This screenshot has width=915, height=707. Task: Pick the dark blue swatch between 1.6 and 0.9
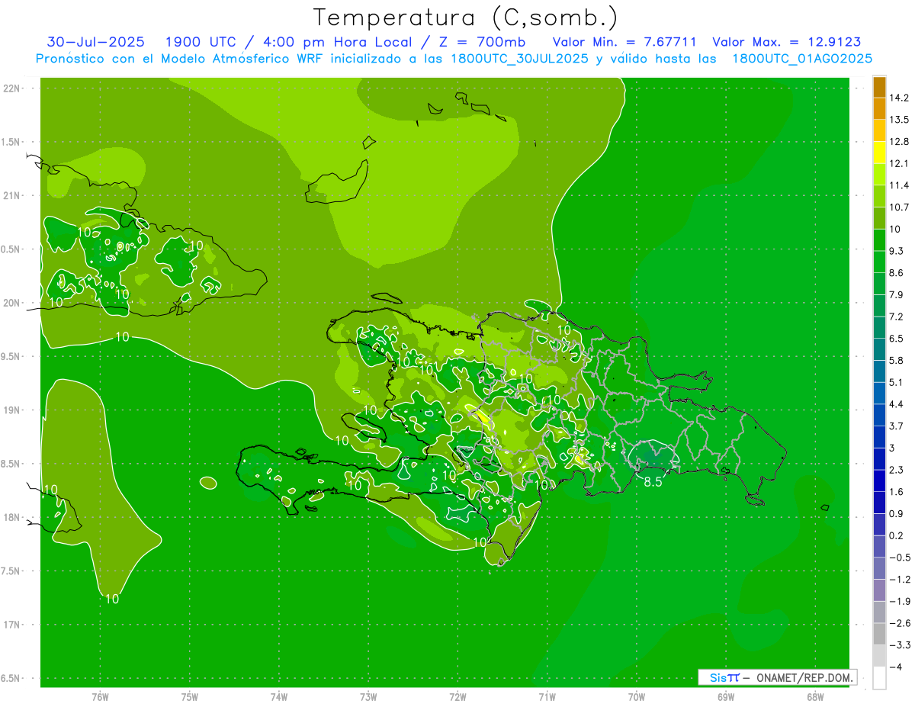tap(879, 503)
